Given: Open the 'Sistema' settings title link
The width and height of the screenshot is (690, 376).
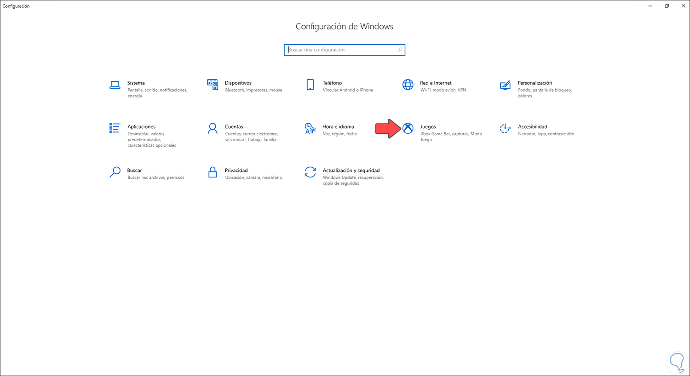Looking at the screenshot, I should click(x=136, y=83).
